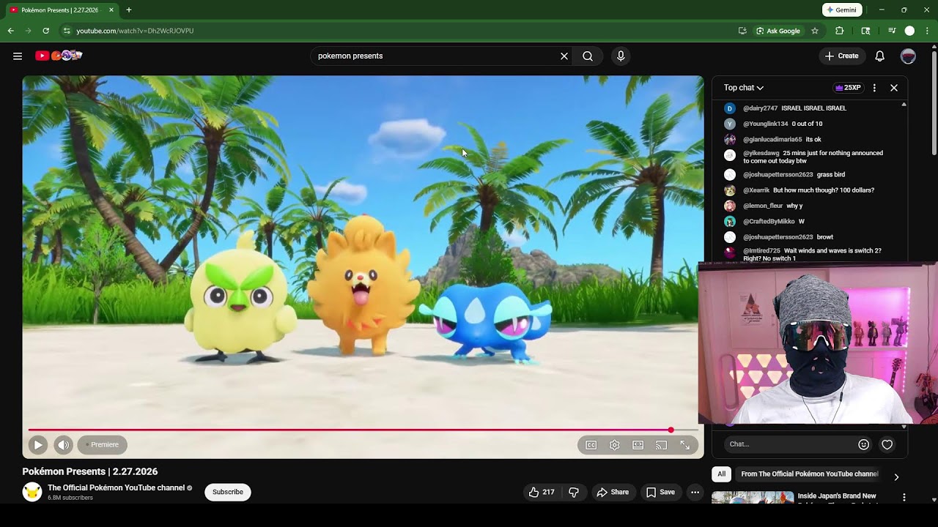Open the 25XP chat points badge
This screenshot has width=938, height=527.
848,88
